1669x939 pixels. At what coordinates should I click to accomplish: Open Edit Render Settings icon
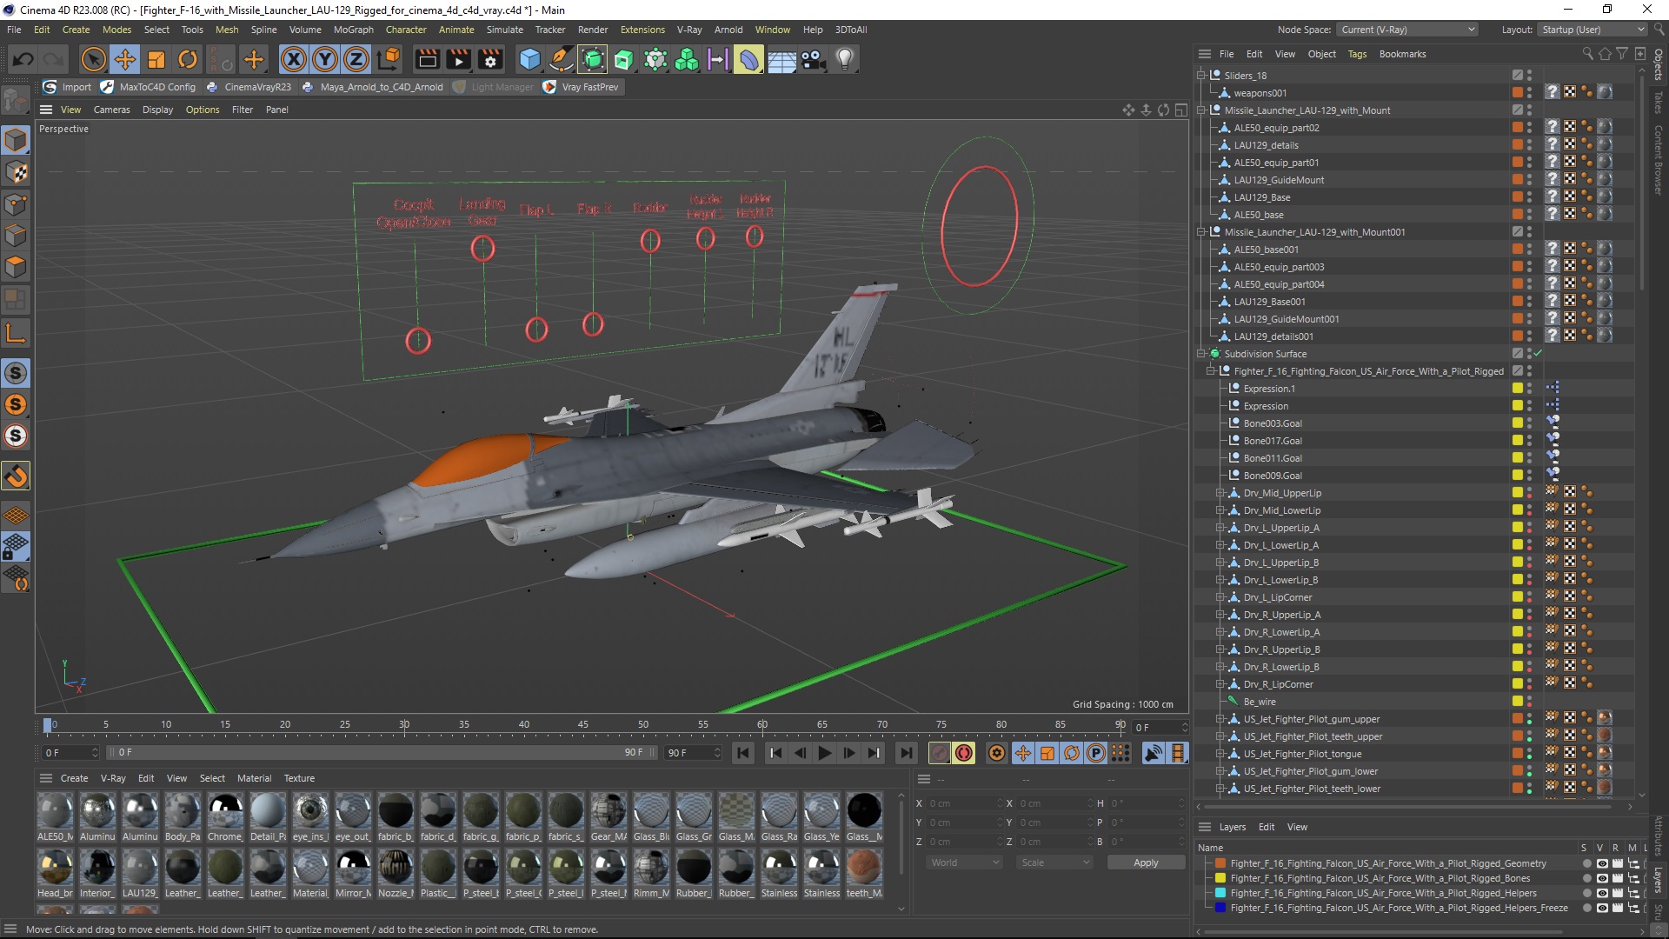tap(491, 59)
